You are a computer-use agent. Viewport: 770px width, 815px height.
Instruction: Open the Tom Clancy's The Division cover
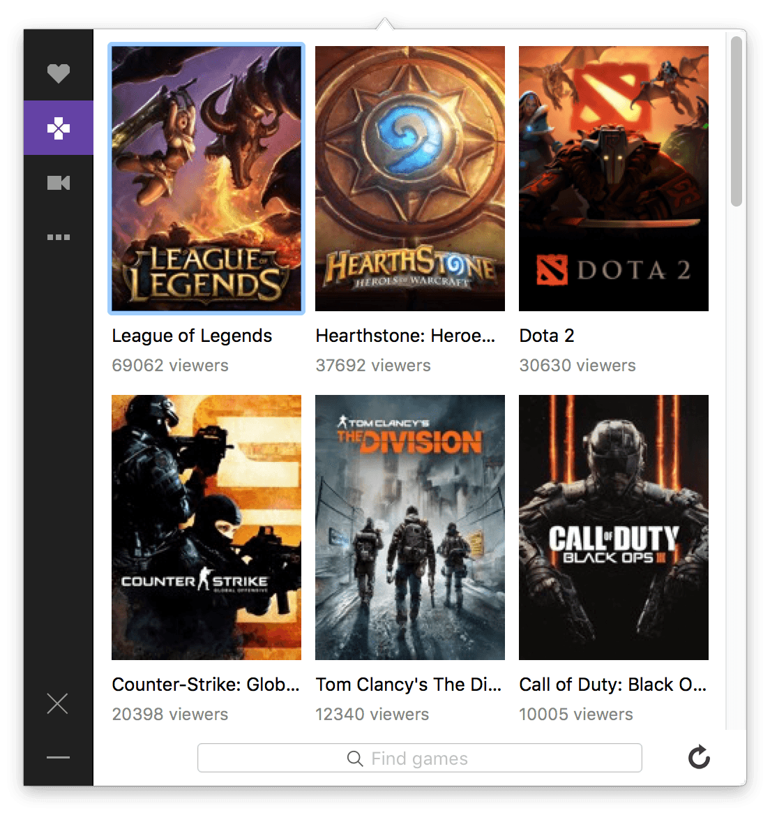click(410, 528)
